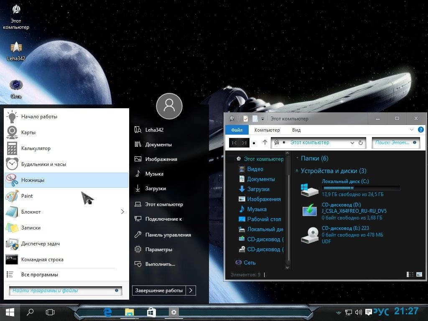Open Командная строка
Image resolution: width=428 pixels, height=321 pixels.
click(x=66, y=259)
